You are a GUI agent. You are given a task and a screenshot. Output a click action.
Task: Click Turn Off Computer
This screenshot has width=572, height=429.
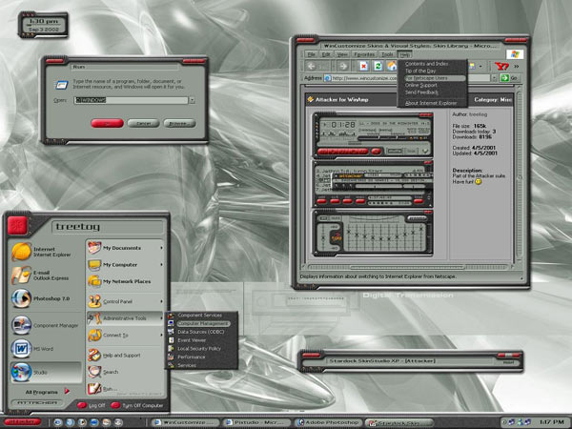click(137, 405)
